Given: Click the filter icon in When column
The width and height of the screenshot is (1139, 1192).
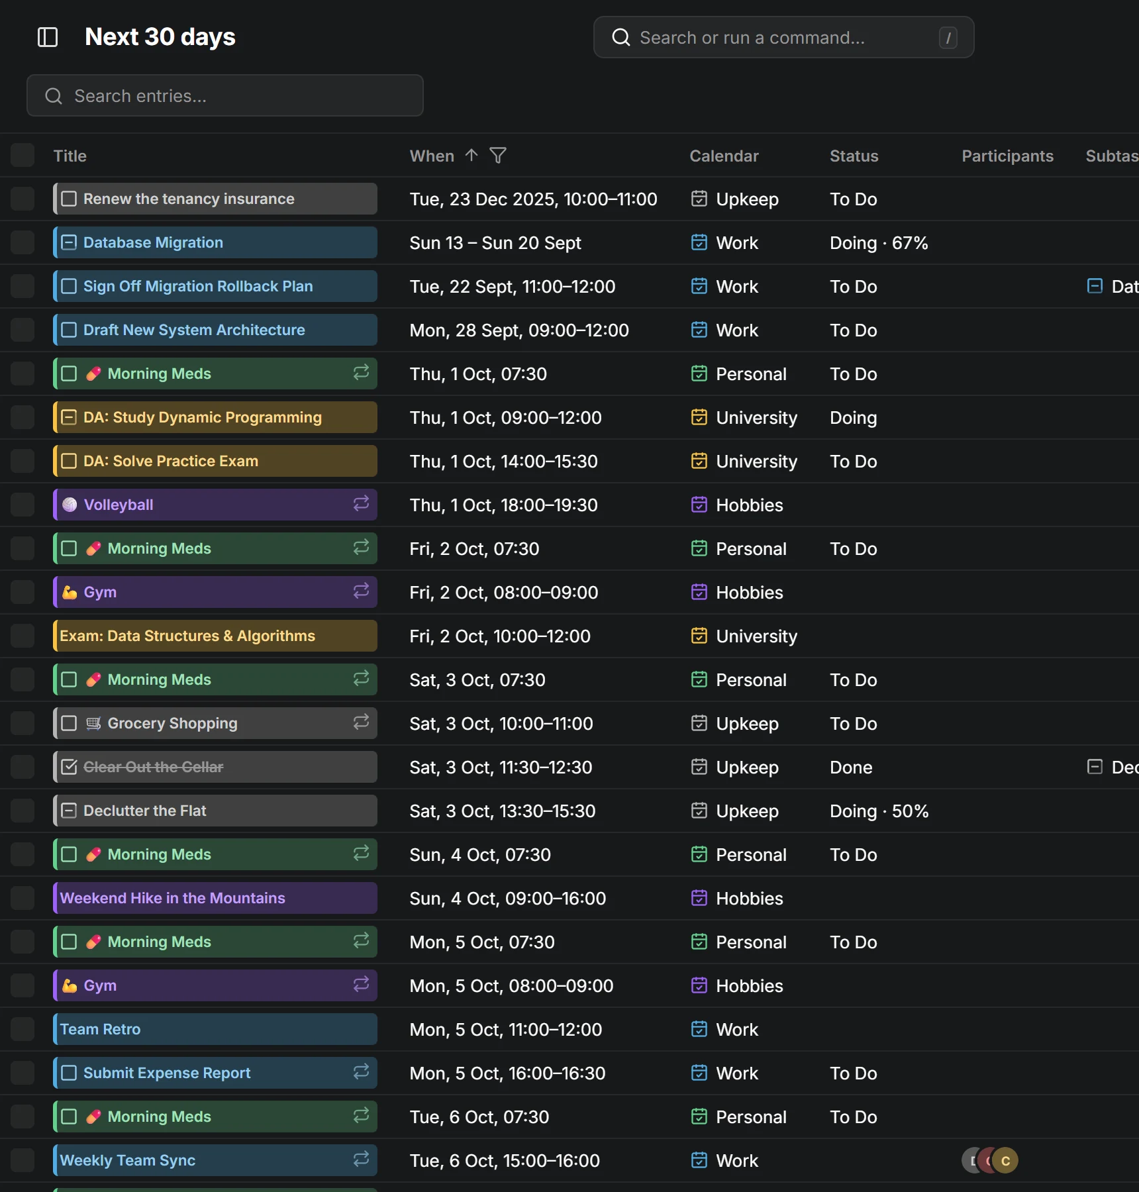Looking at the screenshot, I should coord(498,156).
